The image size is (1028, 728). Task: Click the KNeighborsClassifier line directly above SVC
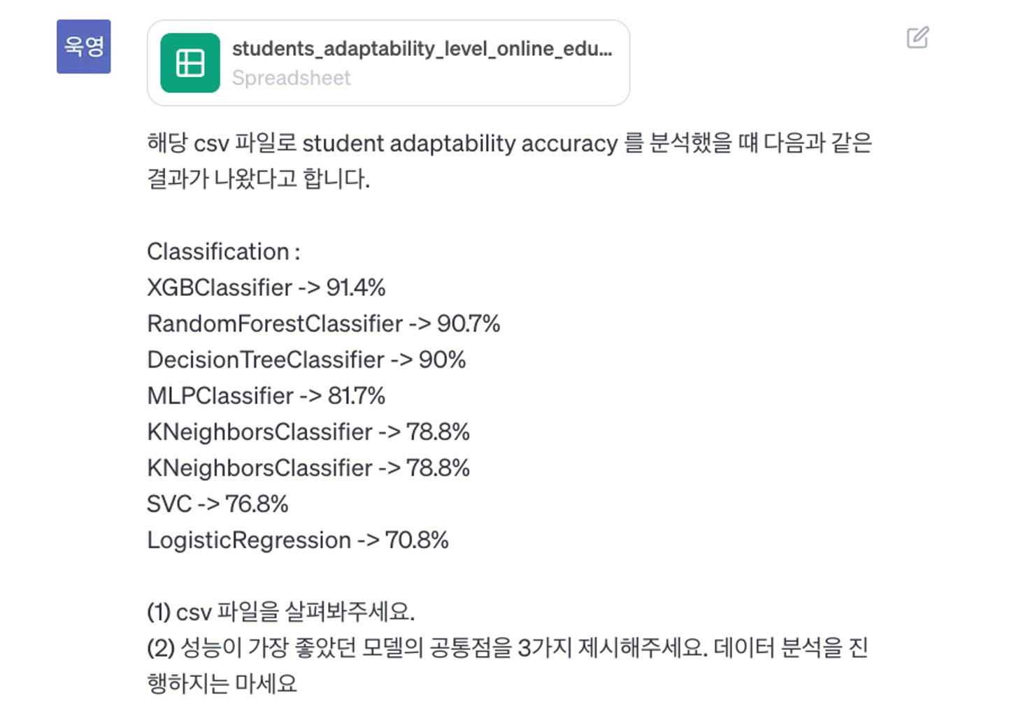click(308, 468)
